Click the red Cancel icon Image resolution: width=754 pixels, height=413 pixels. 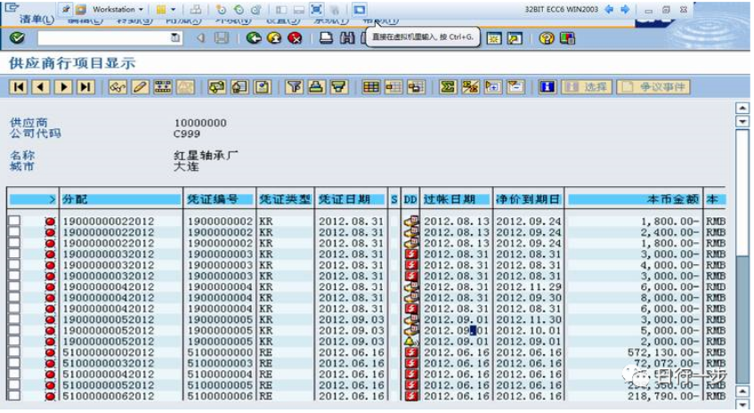tap(295, 38)
